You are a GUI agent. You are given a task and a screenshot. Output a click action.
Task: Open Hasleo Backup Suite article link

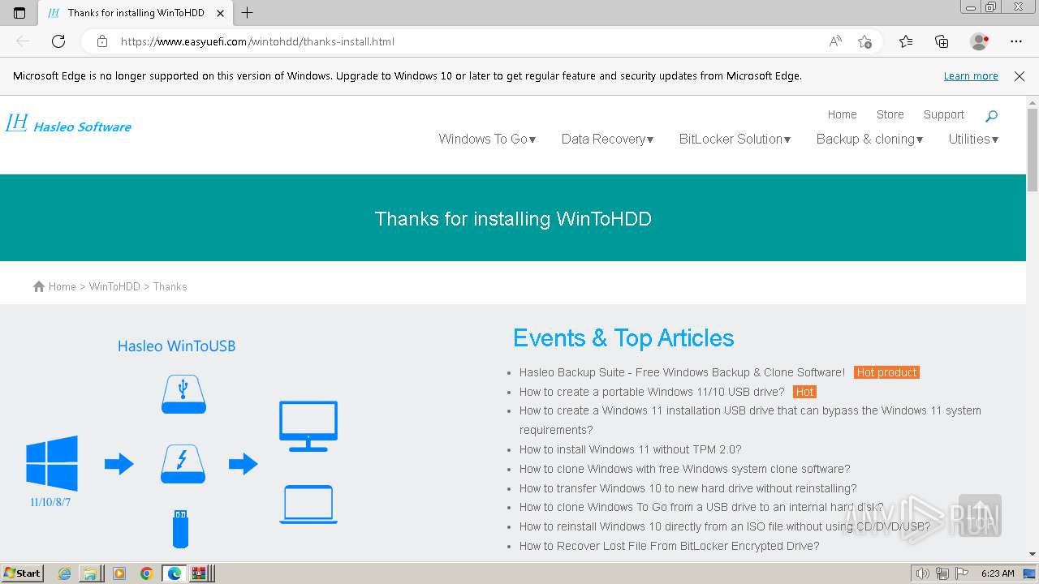(682, 372)
